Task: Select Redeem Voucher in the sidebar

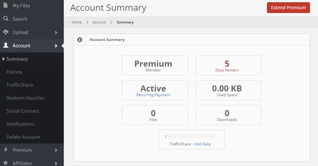Action: [26, 98]
